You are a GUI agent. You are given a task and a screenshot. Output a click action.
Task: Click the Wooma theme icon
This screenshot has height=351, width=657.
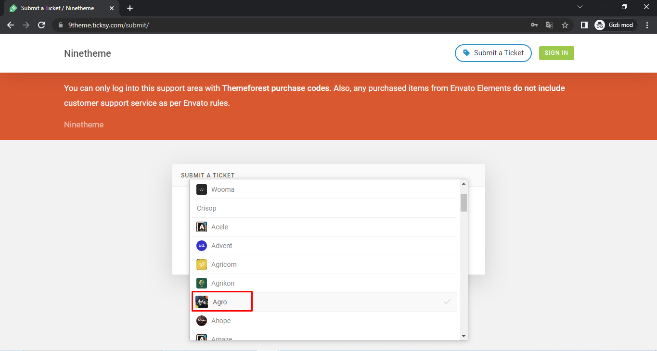[202, 189]
